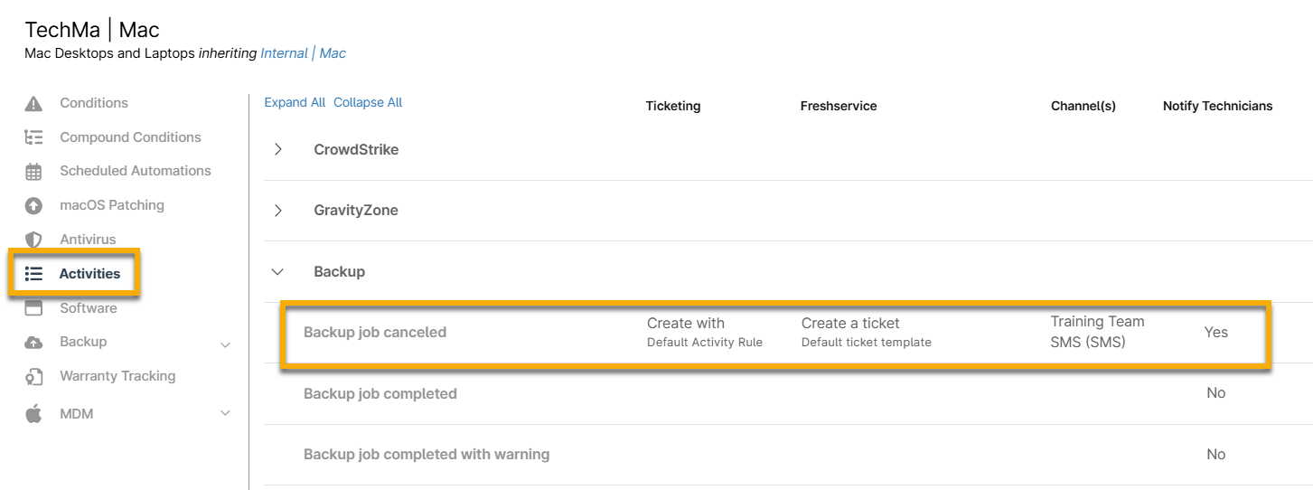Click the Apple MDM icon
The width and height of the screenshot is (1313, 490).
(33, 414)
